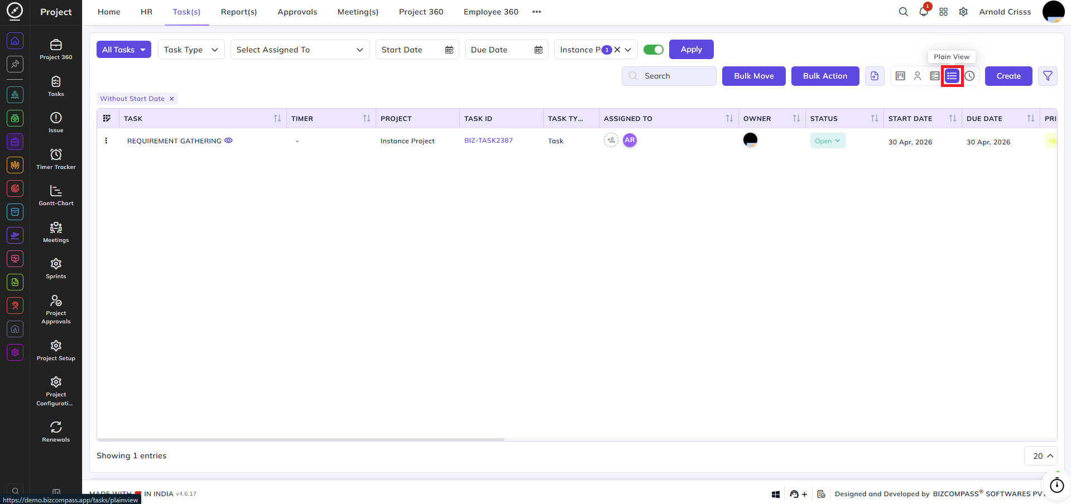The image size is (1071, 504).
Task: Open Renewals in the sidebar
Action: tap(56, 432)
